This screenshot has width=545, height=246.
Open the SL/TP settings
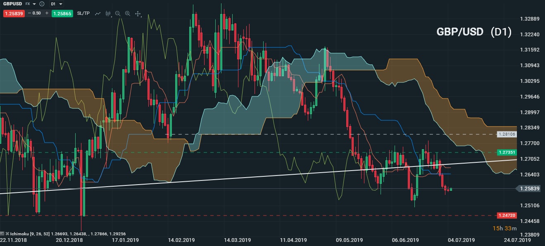point(83,13)
